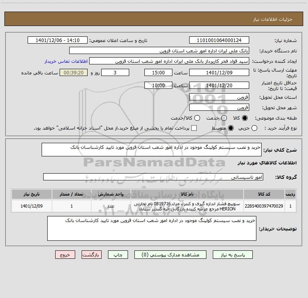Click the عدد unit cell
308x298 pixels.
[x=111, y=206]
